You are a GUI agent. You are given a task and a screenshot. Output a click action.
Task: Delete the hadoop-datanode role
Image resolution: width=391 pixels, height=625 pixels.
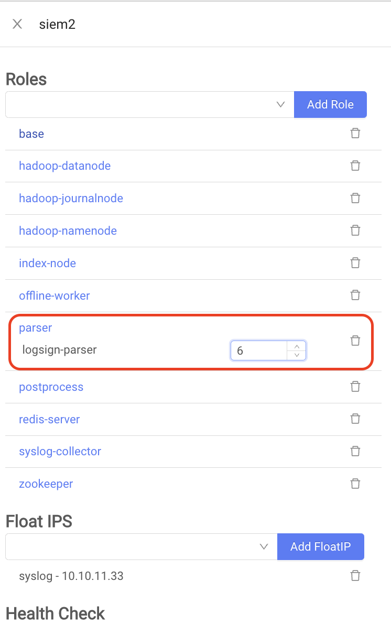click(x=355, y=166)
